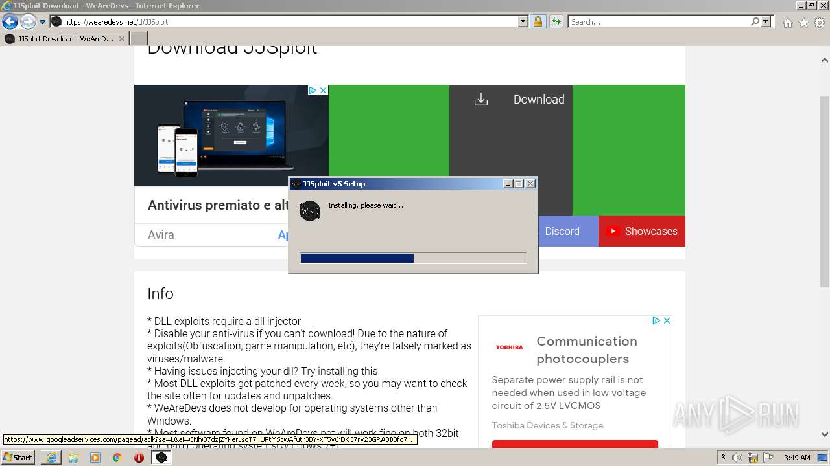Click the 3:49 AM system clock
The image size is (830, 466).
click(797, 458)
